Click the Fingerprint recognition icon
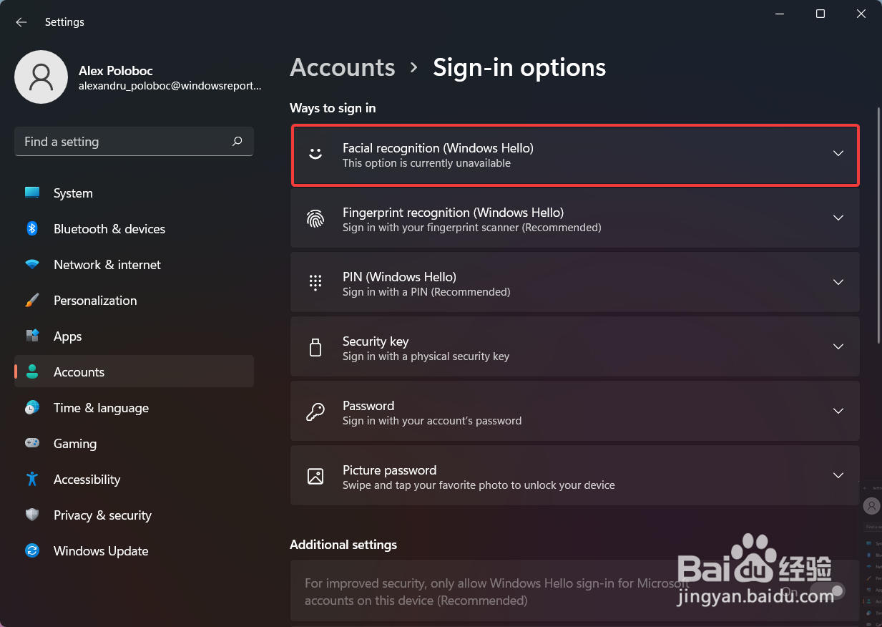Viewport: 882px width, 627px height. tap(315, 218)
